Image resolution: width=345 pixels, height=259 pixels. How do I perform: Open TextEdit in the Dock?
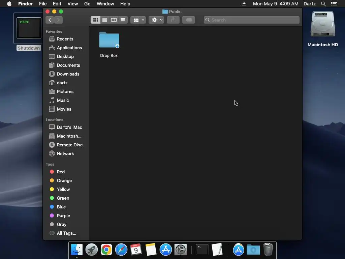click(x=217, y=250)
